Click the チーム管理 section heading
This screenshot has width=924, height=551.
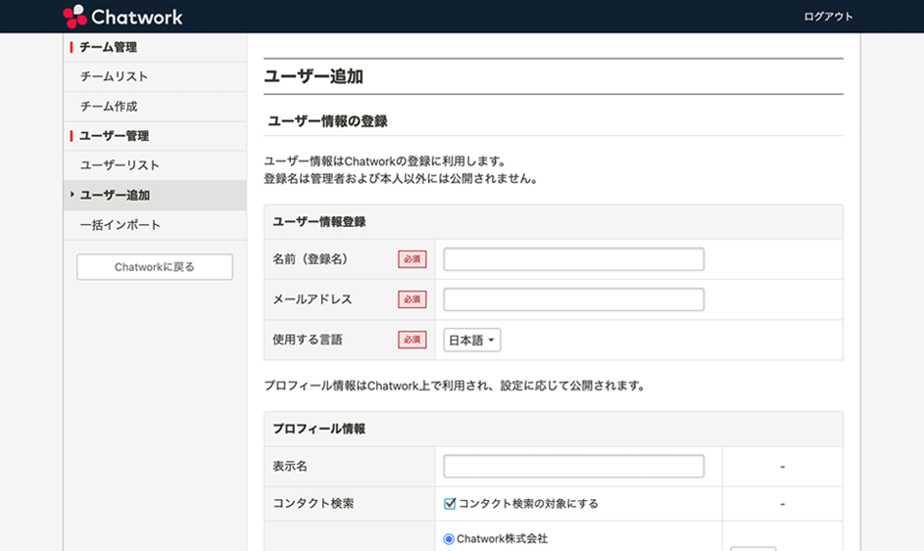click(x=108, y=47)
